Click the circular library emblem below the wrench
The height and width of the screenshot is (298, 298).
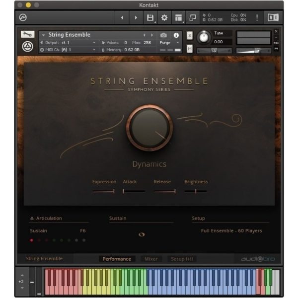pos(27,47)
